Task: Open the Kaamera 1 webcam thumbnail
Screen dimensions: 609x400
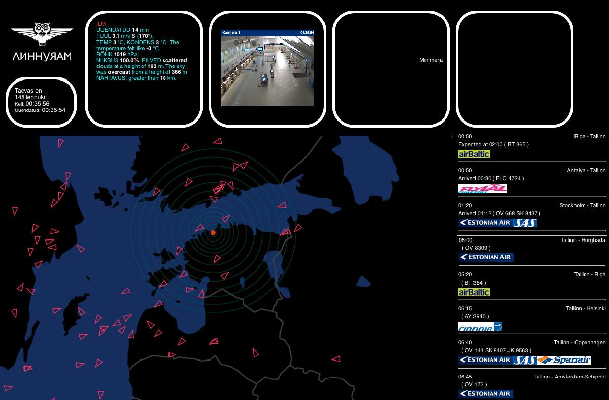Action: point(268,70)
